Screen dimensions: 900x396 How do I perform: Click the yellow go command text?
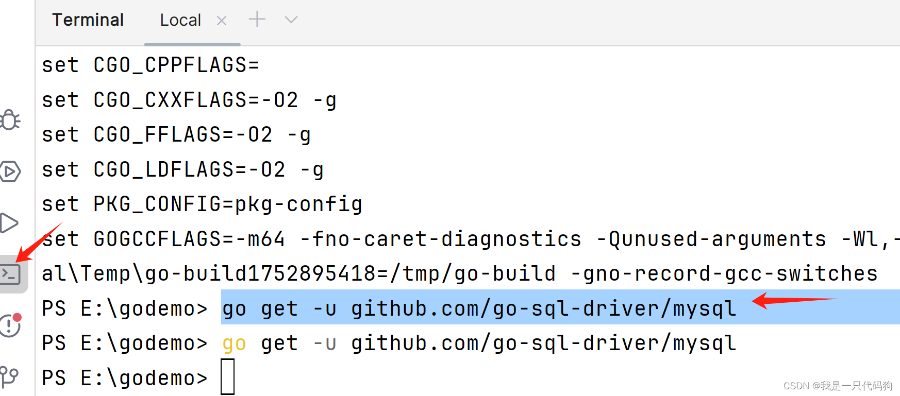click(x=235, y=343)
